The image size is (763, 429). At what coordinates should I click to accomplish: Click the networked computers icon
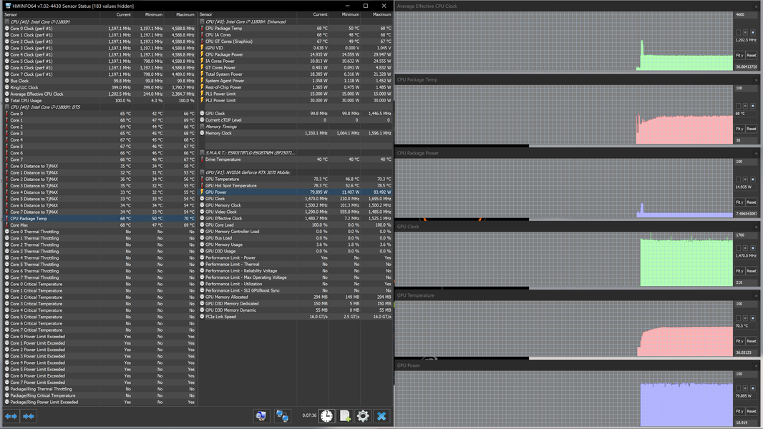point(282,416)
